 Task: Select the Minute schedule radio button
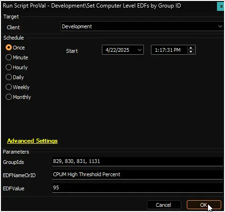[x=17, y=57]
